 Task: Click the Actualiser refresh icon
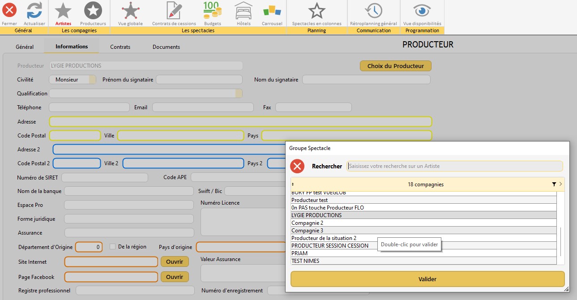coord(34,11)
